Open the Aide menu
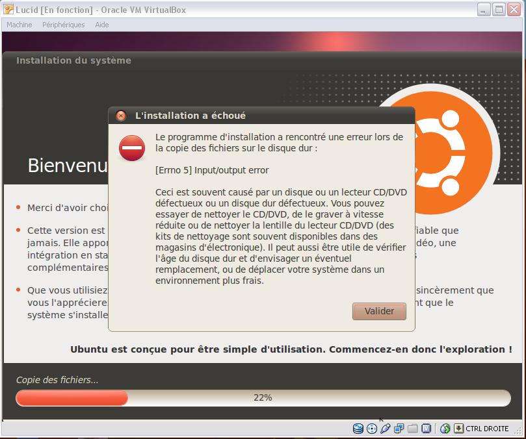The height and width of the screenshot is (439, 526). pyautogui.click(x=101, y=25)
